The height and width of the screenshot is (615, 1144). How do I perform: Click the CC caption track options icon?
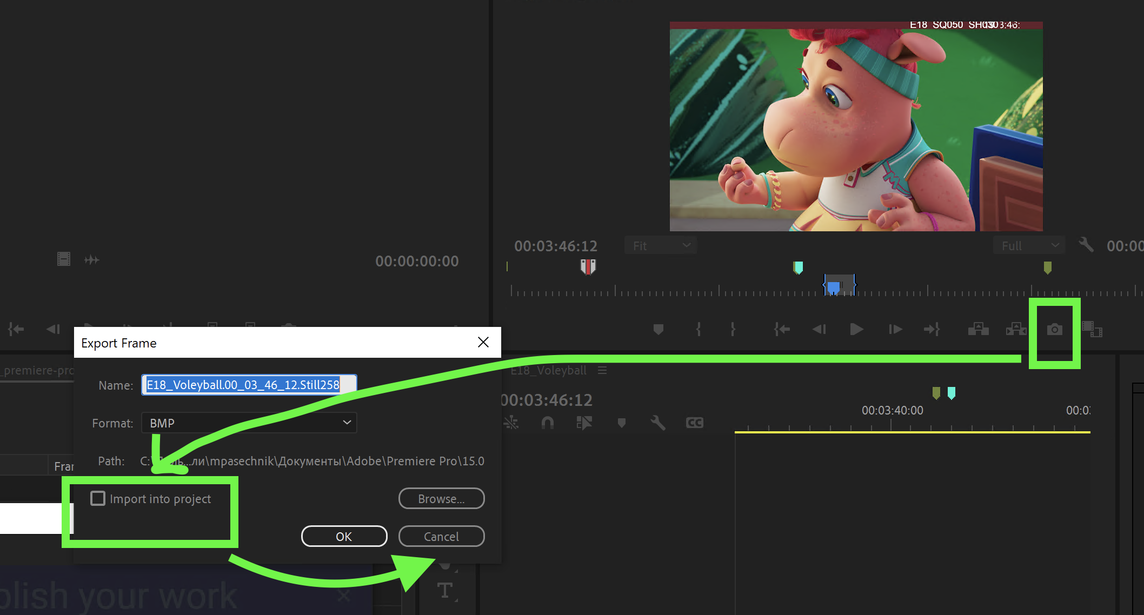[695, 423]
